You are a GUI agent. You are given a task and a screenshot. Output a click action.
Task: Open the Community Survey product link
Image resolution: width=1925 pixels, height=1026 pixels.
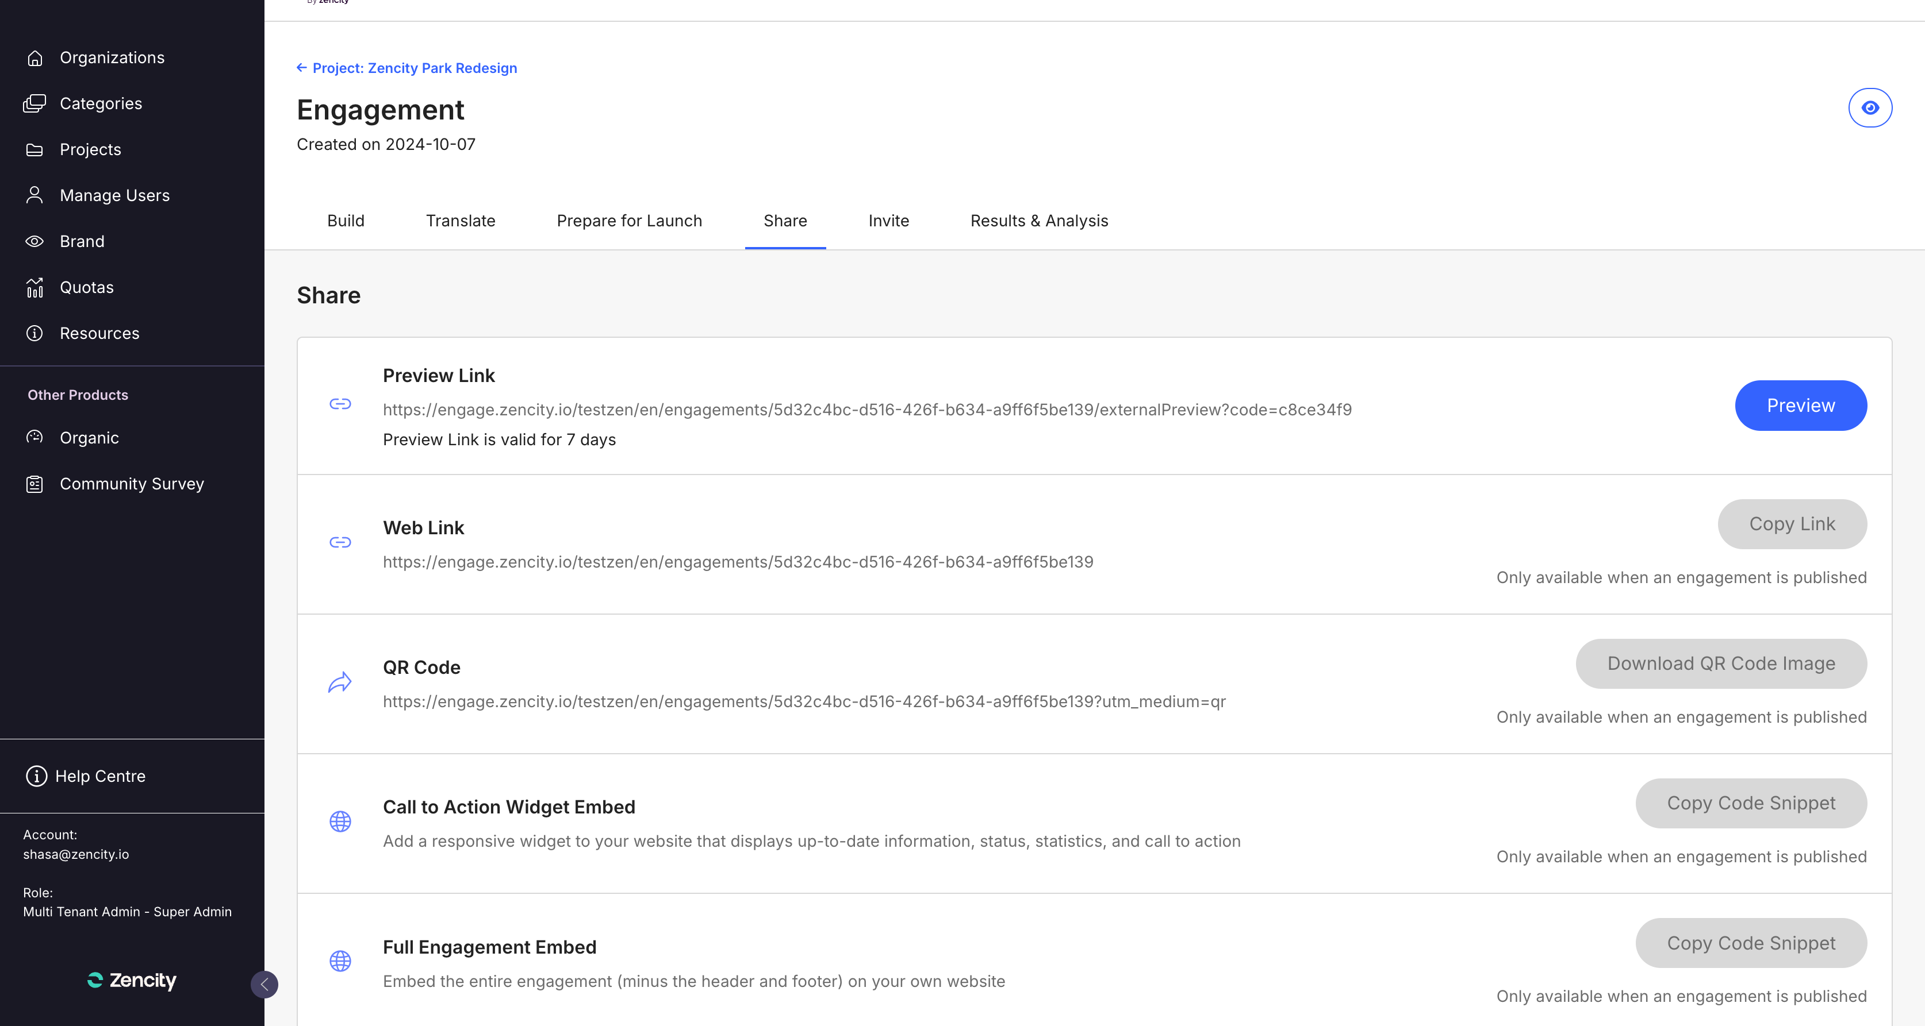tap(132, 484)
